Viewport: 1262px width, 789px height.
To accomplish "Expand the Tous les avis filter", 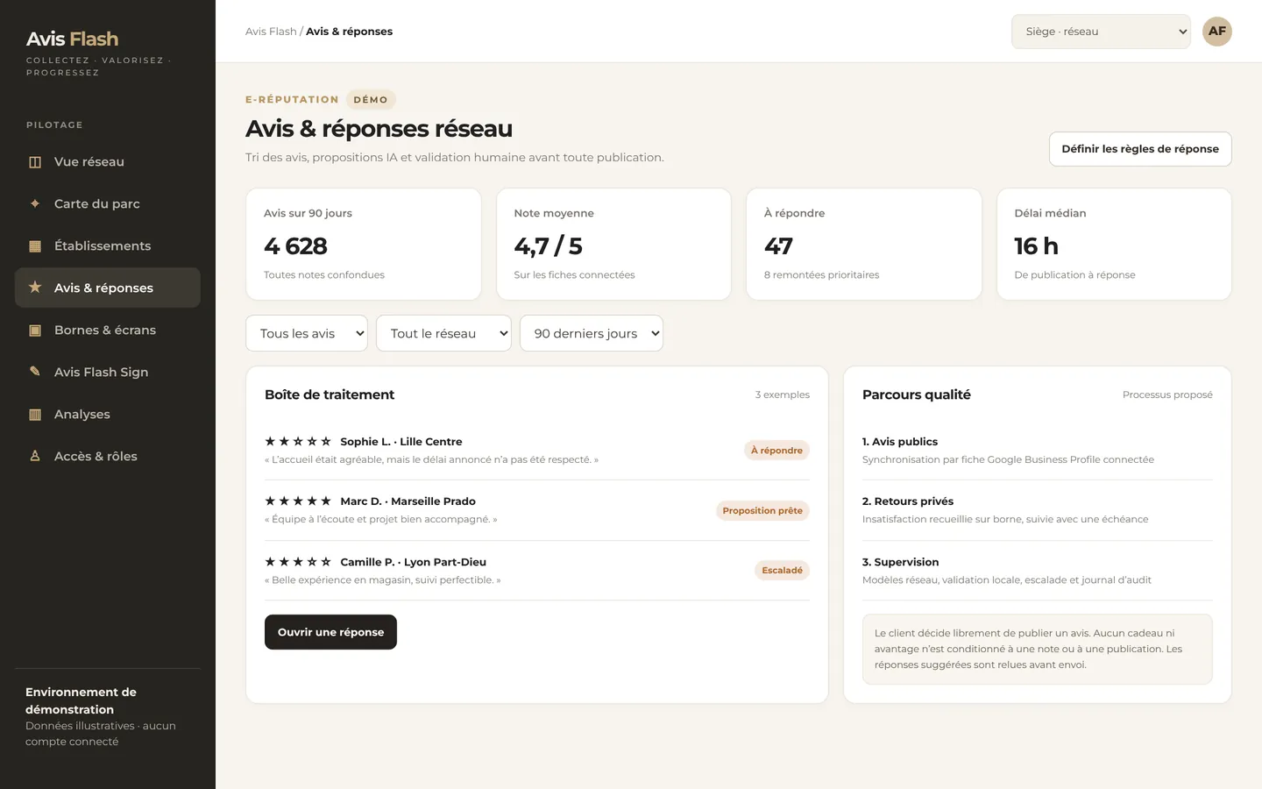I will point(307,333).
